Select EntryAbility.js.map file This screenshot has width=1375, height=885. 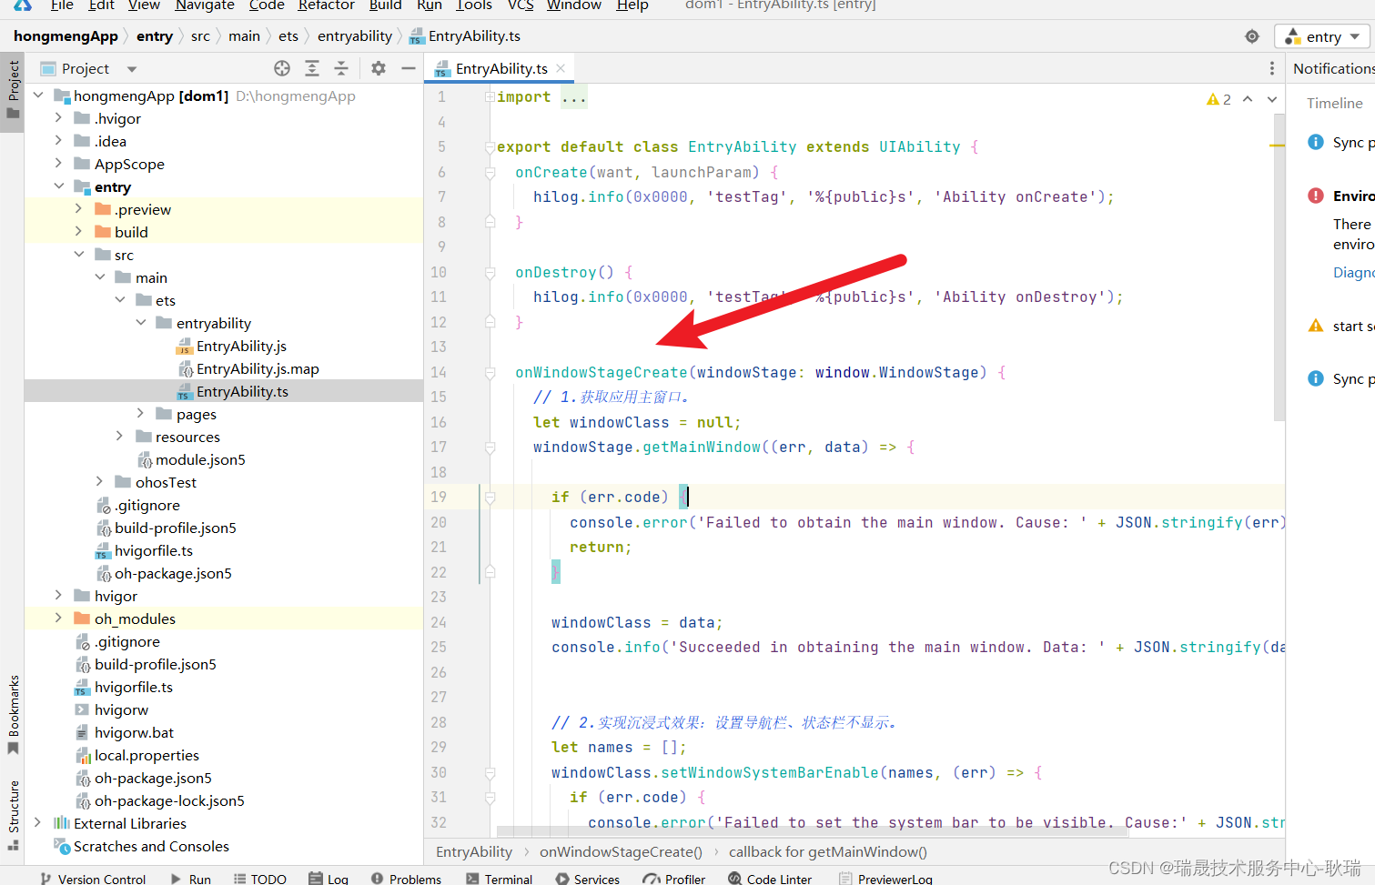click(258, 368)
